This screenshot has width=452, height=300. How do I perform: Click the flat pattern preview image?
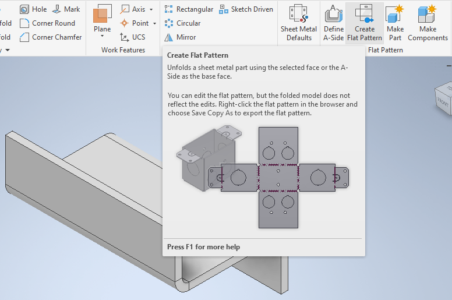click(x=262, y=177)
